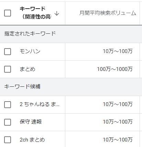Viewport: 142px width, 147px height.
Task: Click 月間平均検索ボリューム column header
Action: [x=108, y=13]
